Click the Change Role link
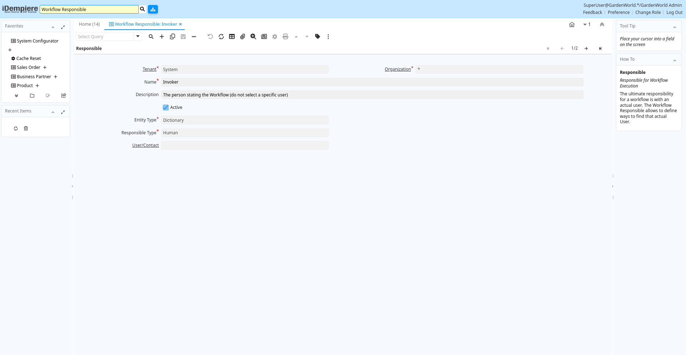The height and width of the screenshot is (355, 686). pyautogui.click(x=648, y=12)
